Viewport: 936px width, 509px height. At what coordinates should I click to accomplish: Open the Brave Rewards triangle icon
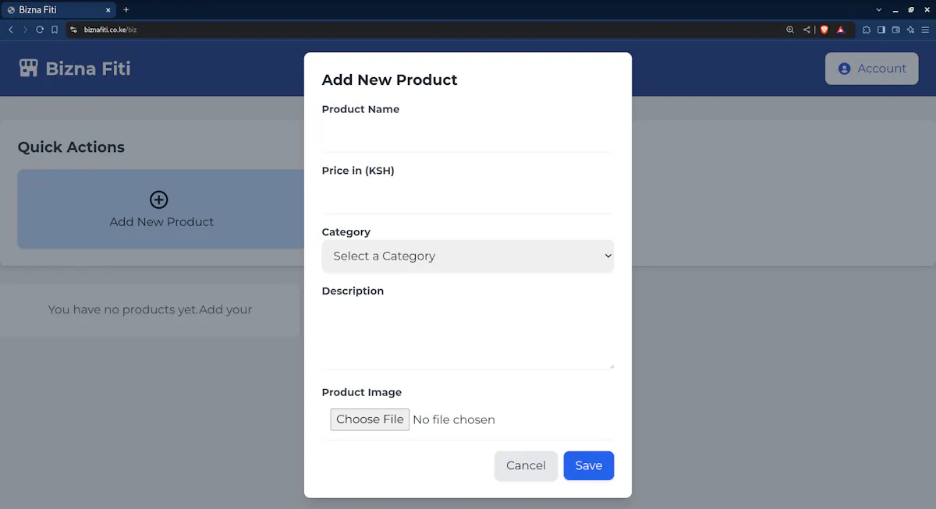[841, 30]
